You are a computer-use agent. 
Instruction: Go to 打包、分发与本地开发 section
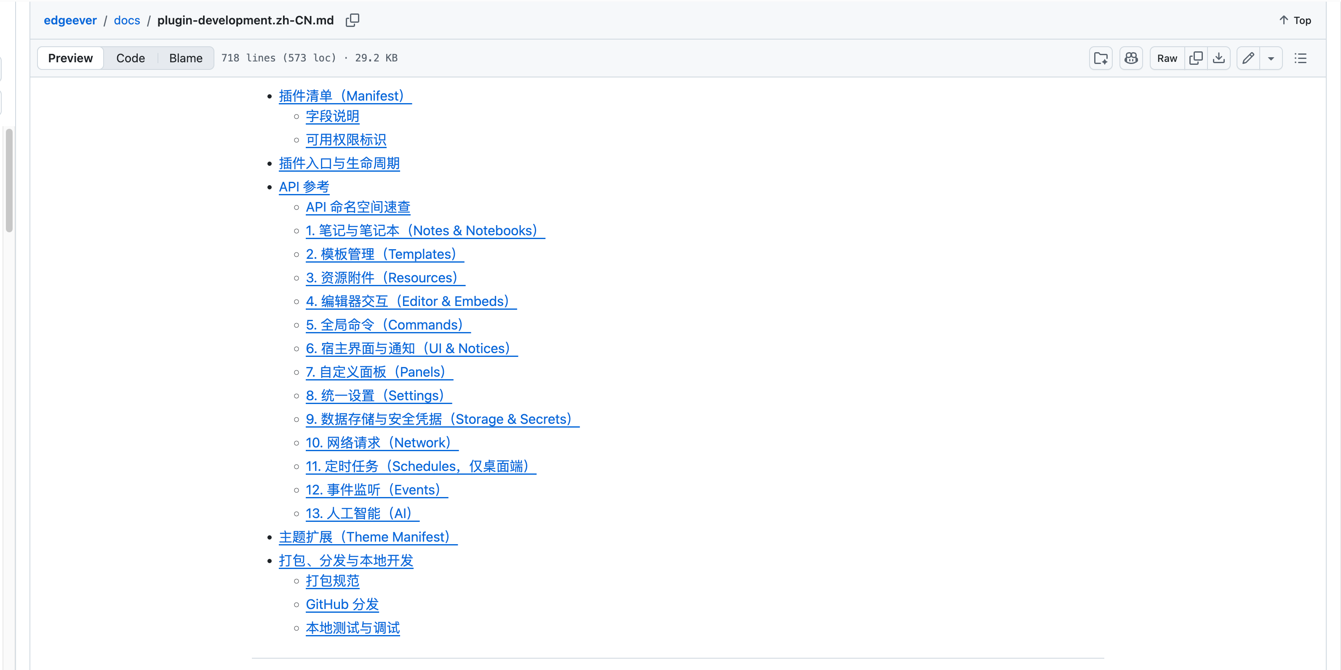point(346,561)
